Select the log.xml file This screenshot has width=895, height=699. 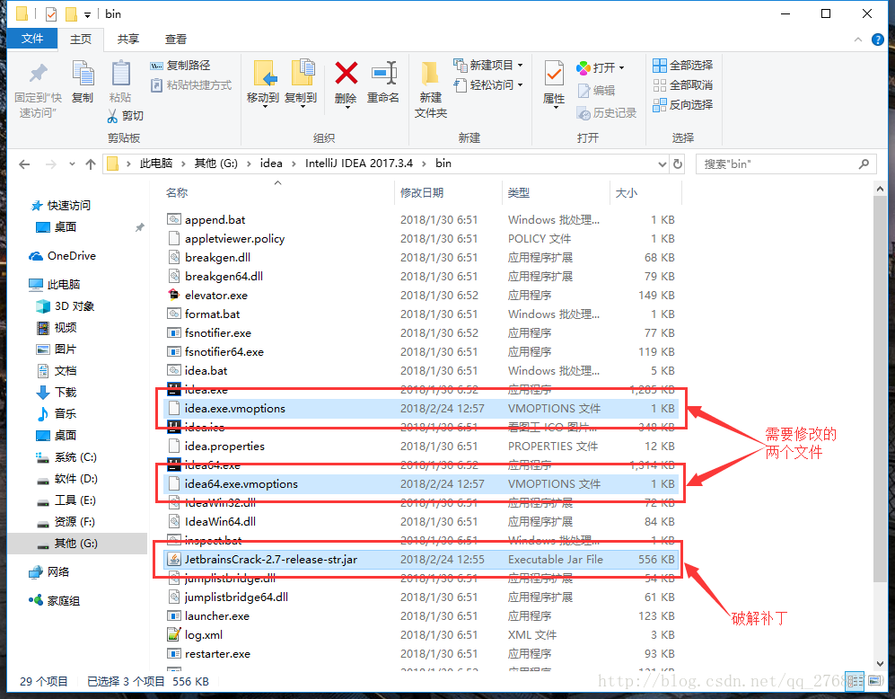[421, 634]
